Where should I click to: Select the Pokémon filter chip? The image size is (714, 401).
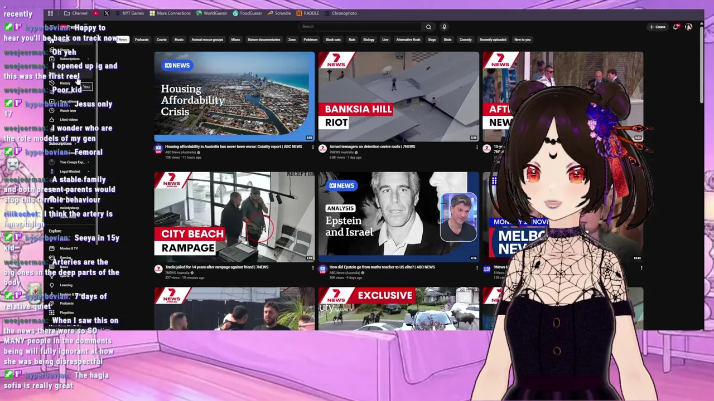pos(310,40)
